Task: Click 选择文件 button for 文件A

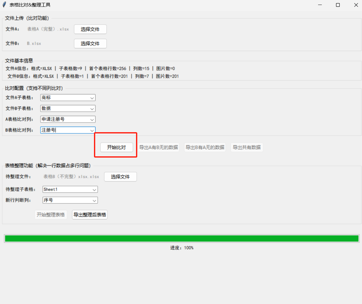Action: pos(90,29)
